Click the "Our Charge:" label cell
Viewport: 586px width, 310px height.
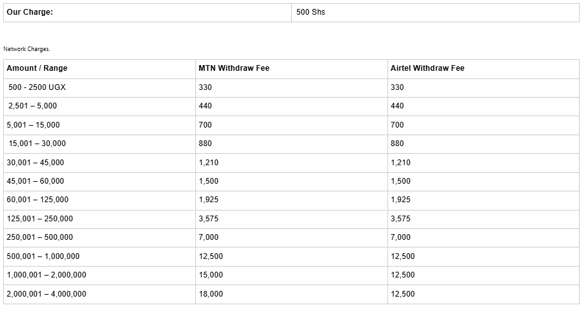click(30, 12)
